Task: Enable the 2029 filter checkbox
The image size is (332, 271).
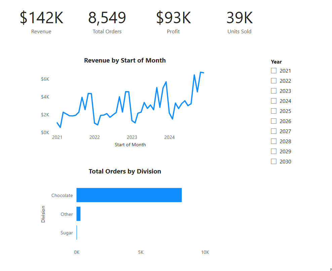Action: 274,151
